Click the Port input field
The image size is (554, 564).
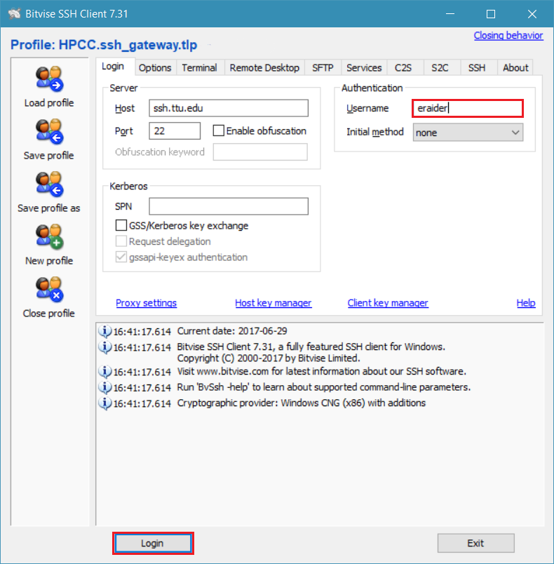tap(175, 130)
